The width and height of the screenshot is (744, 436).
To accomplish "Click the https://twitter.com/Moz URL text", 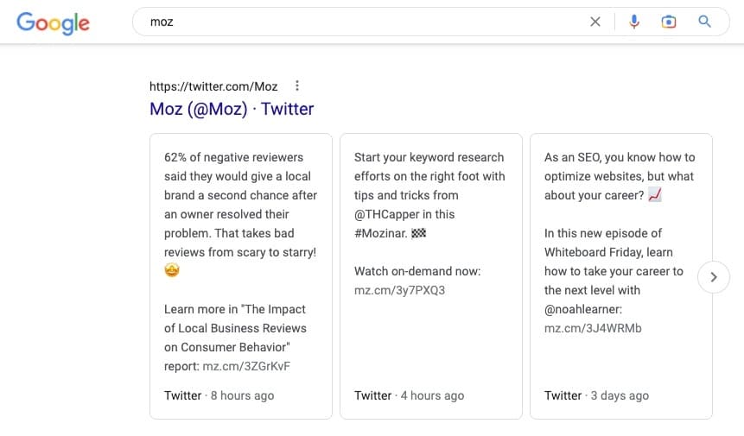I will (213, 86).
